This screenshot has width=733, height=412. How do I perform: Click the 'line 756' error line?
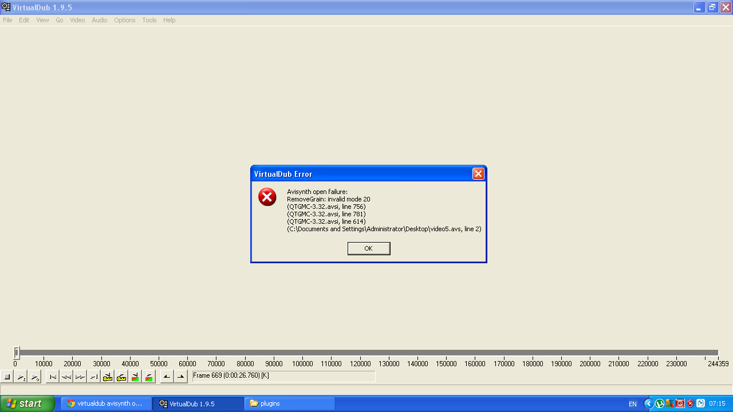(x=326, y=207)
